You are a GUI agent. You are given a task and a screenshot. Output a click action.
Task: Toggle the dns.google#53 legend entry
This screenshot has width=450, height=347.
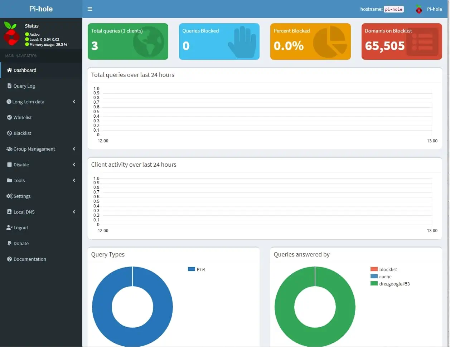390,284
